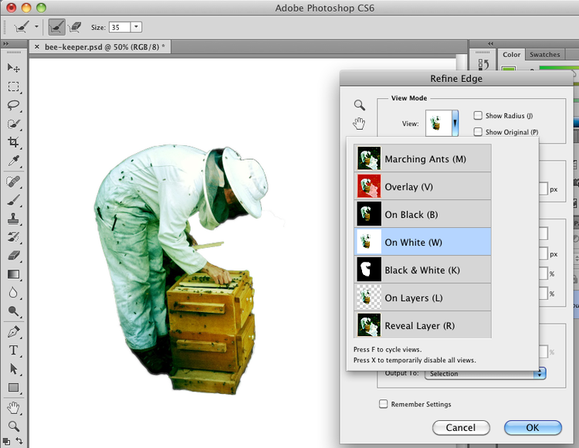Enable the Show Radius checkbox
The height and width of the screenshot is (448, 579).
pos(478,116)
